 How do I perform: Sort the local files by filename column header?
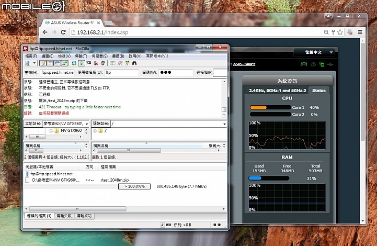[x=54, y=146]
